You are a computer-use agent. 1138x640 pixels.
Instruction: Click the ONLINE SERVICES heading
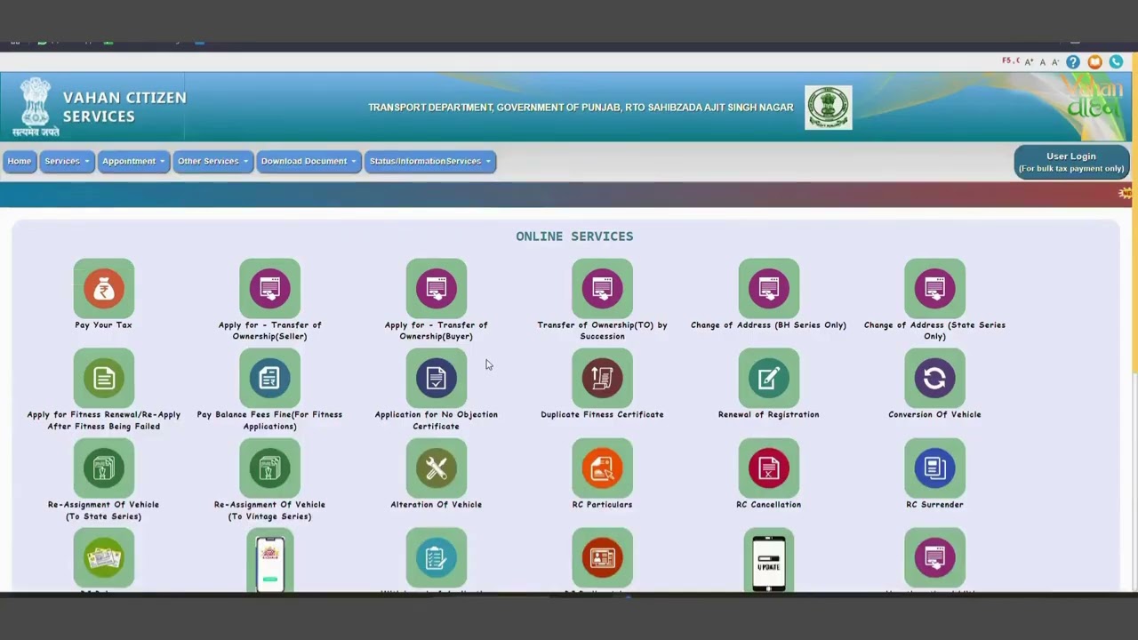pos(574,236)
